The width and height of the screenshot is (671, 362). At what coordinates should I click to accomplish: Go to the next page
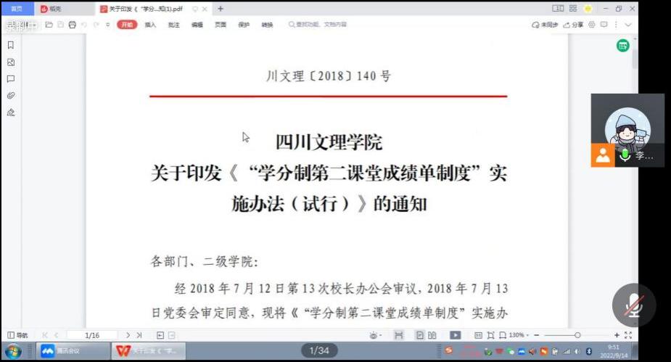[x=128, y=335]
